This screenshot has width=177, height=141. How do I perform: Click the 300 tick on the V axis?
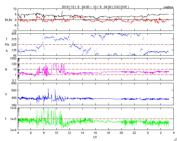[x=14, y=105]
